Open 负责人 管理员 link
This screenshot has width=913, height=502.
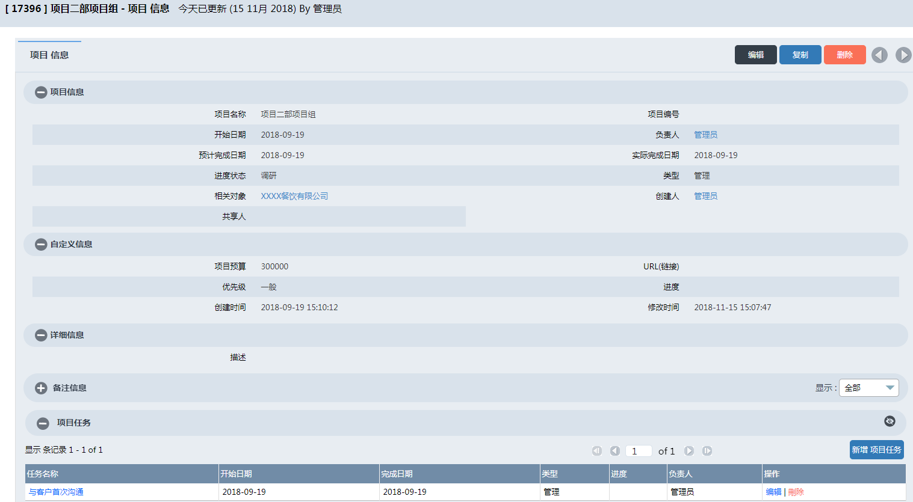click(705, 135)
